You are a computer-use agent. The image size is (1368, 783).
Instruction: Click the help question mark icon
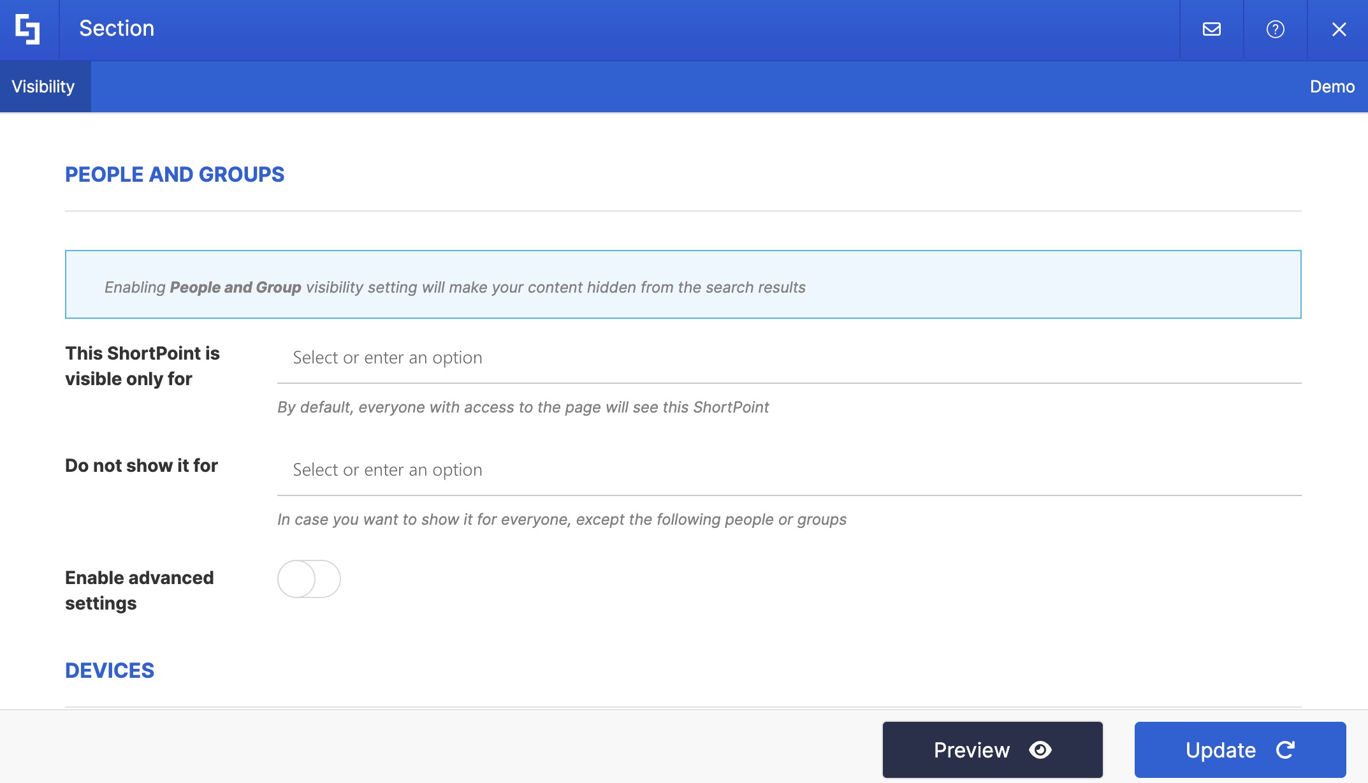[x=1275, y=29]
